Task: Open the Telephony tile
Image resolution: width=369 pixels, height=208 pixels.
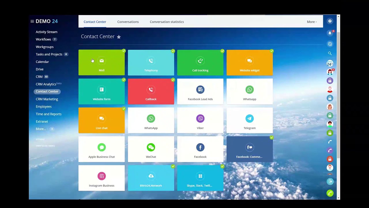Action: click(x=151, y=62)
